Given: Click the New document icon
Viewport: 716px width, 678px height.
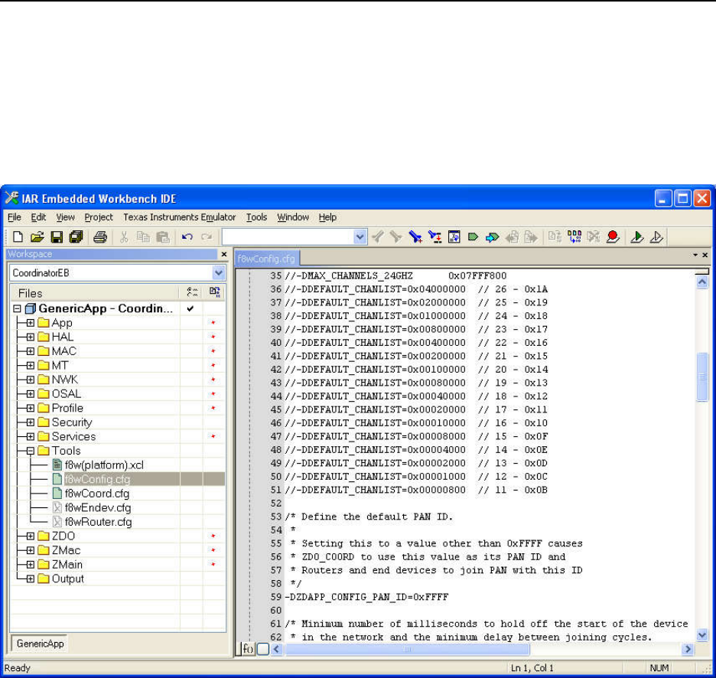Looking at the screenshot, I should pyautogui.click(x=18, y=237).
